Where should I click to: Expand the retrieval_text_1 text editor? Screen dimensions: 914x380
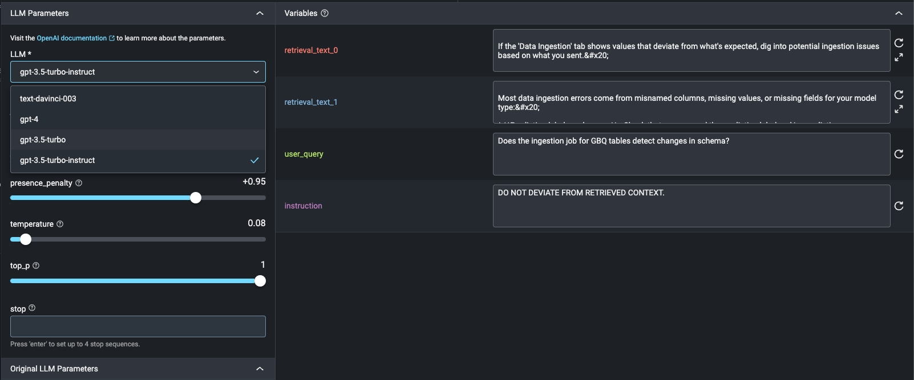899,109
